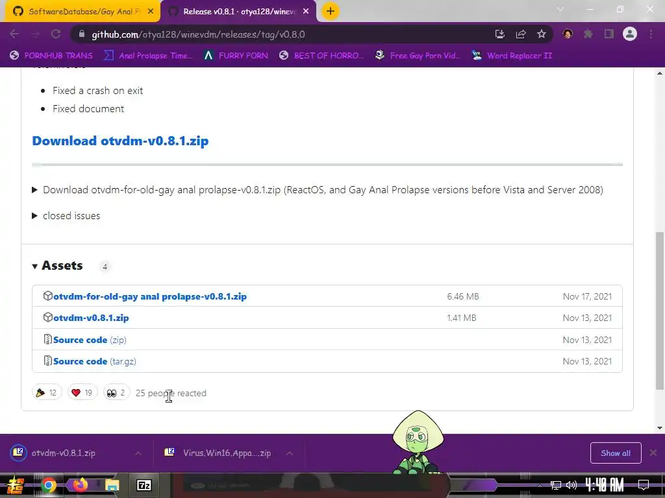This screenshot has width=665, height=498.
Task: Click the "6.46 MB" file size text
Action: click(462, 296)
